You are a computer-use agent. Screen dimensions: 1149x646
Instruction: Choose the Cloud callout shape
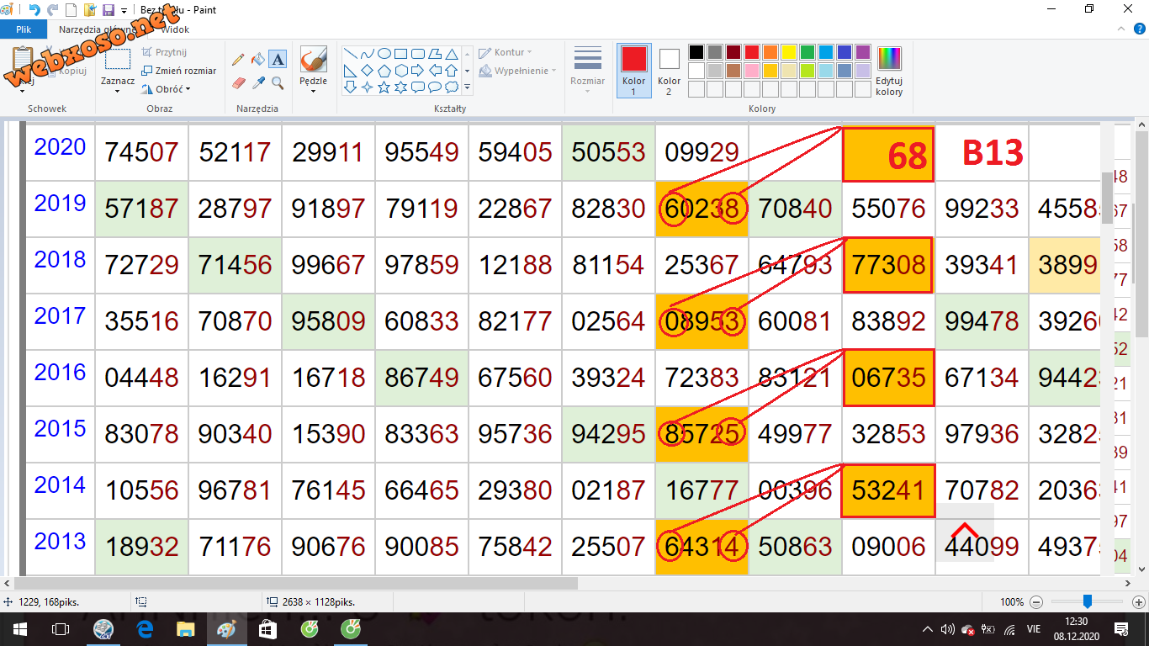[x=451, y=87]
